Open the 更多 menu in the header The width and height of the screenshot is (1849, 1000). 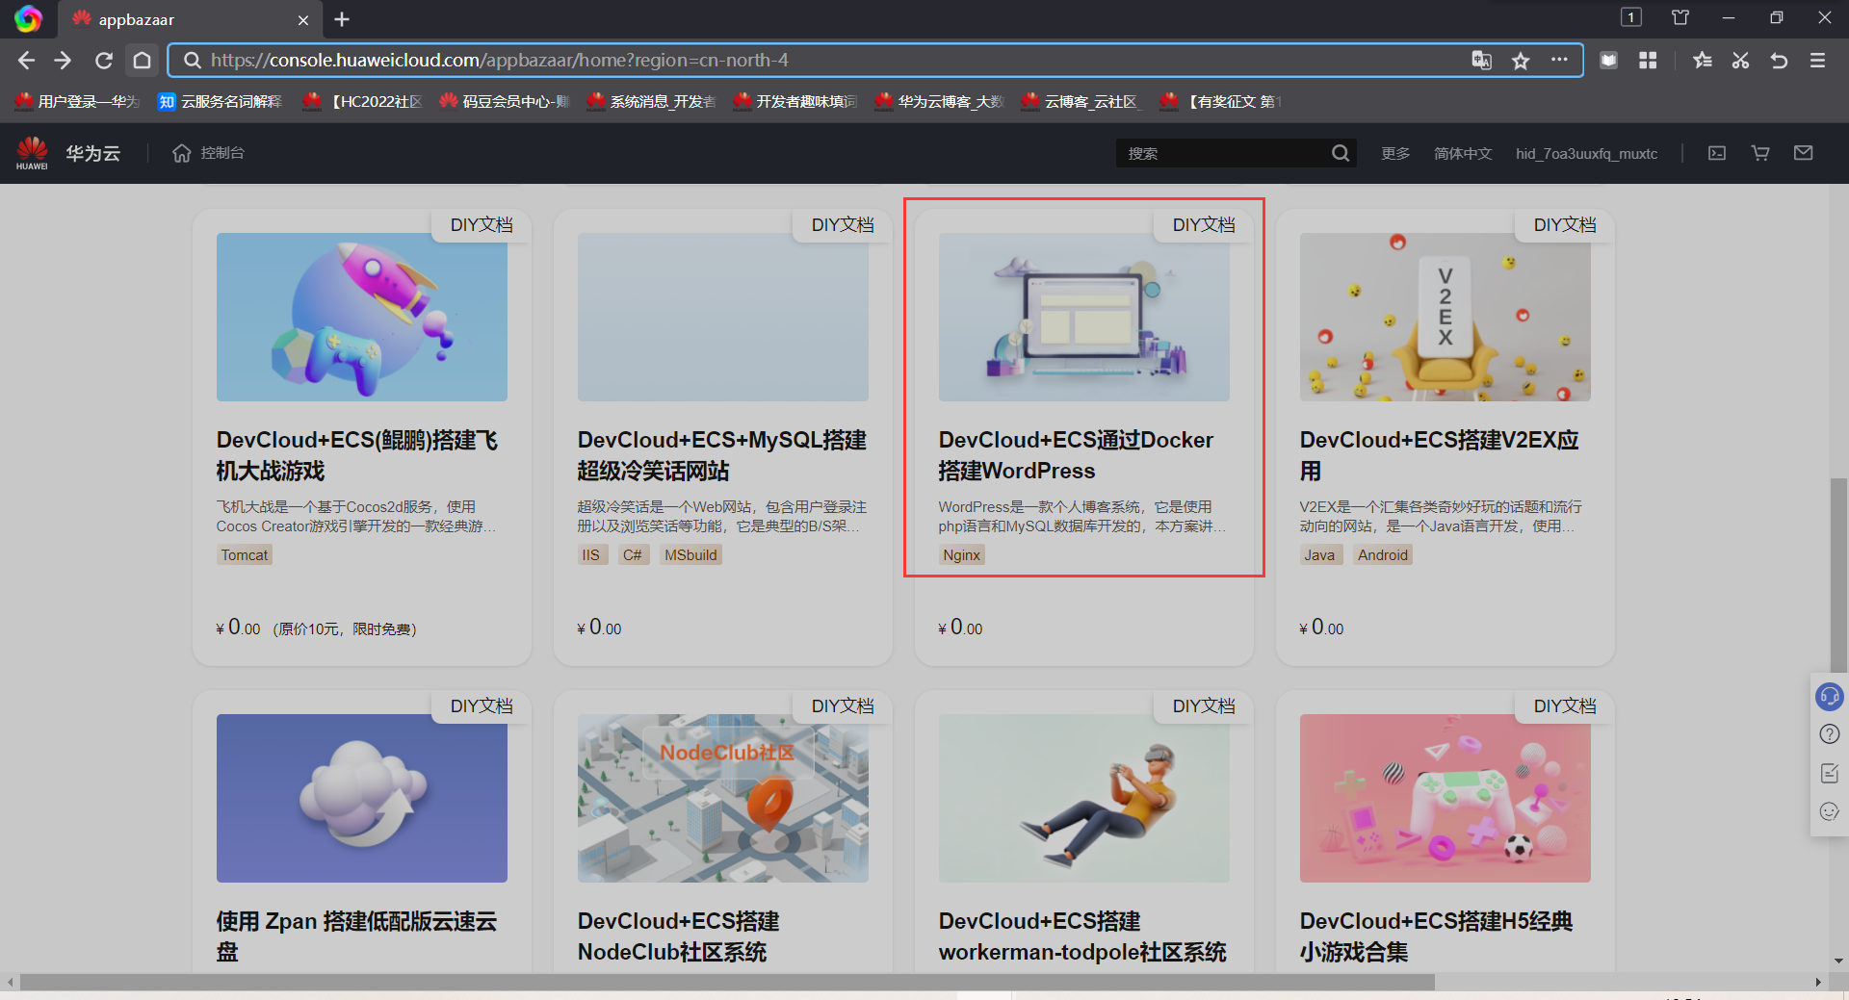tap(1395, 153)
